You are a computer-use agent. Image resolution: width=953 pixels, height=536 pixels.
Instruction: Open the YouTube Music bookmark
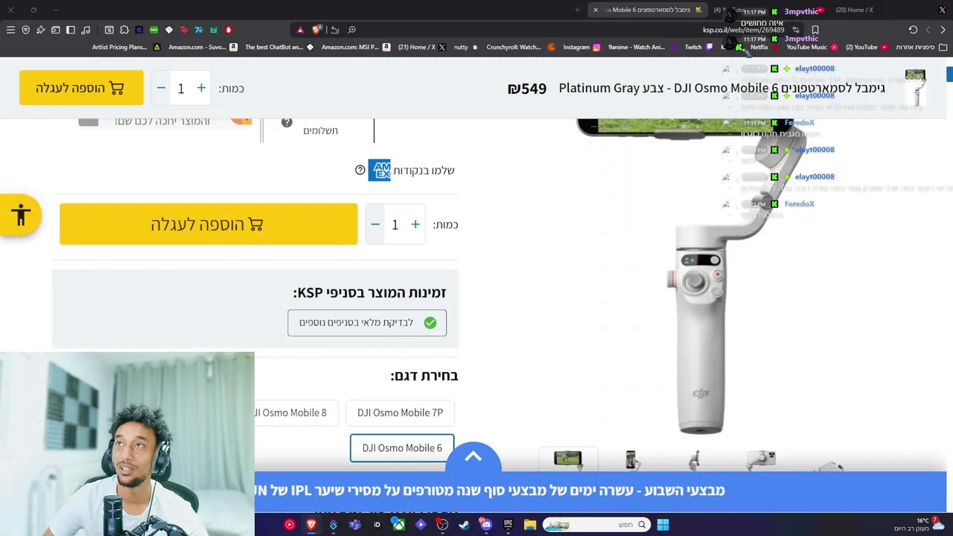pyautogui.click(x=812, y=47)
